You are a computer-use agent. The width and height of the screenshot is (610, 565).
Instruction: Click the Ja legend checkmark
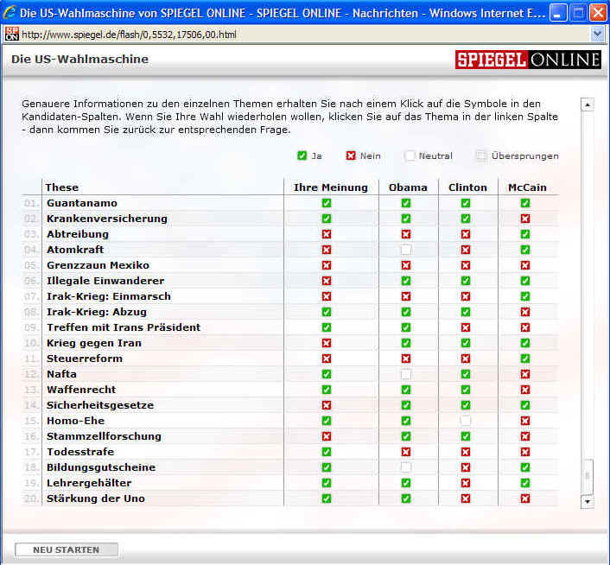point(302,156)
